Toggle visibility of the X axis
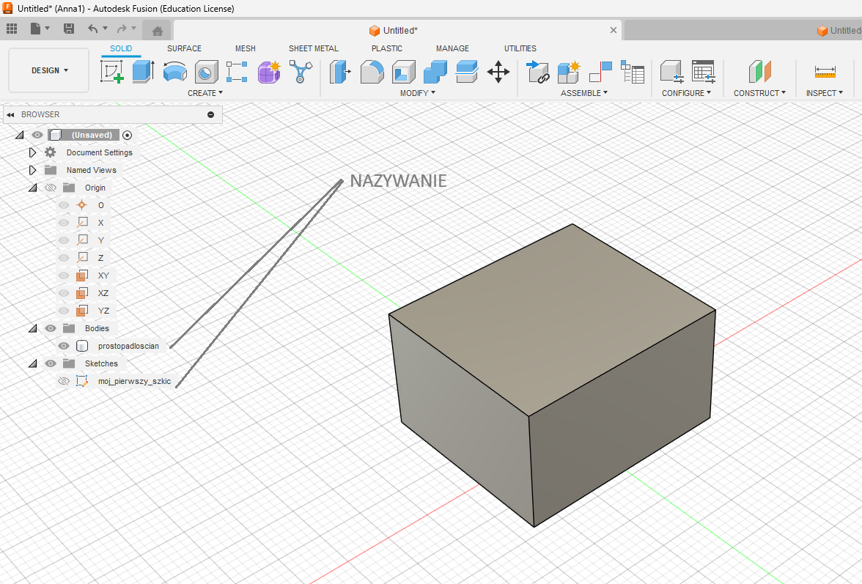The width and height of the screenshot is (862, 584). pos(64,223)
